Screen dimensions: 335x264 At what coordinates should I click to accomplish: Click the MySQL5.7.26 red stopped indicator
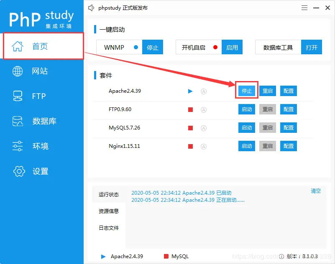[x=190, y=128]
